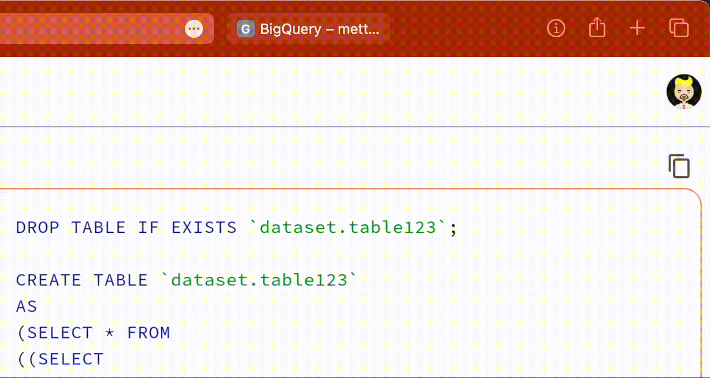Screen dimensions: 710x378
Task: Click the IF EXISTS text in code
Action: coord(187,227)
